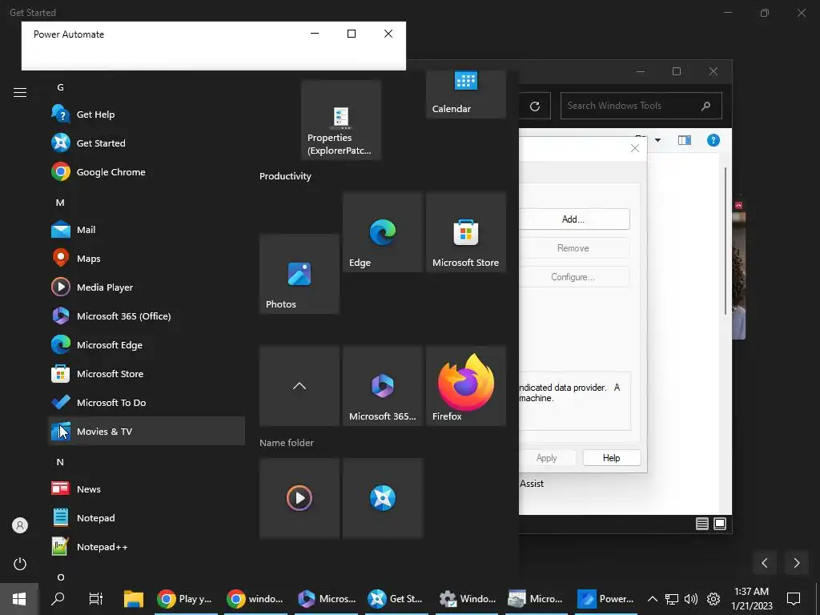820x615 pixels.
Task: Open the view options dropdown arrow in Windows Tools
Action: point(658,140)
